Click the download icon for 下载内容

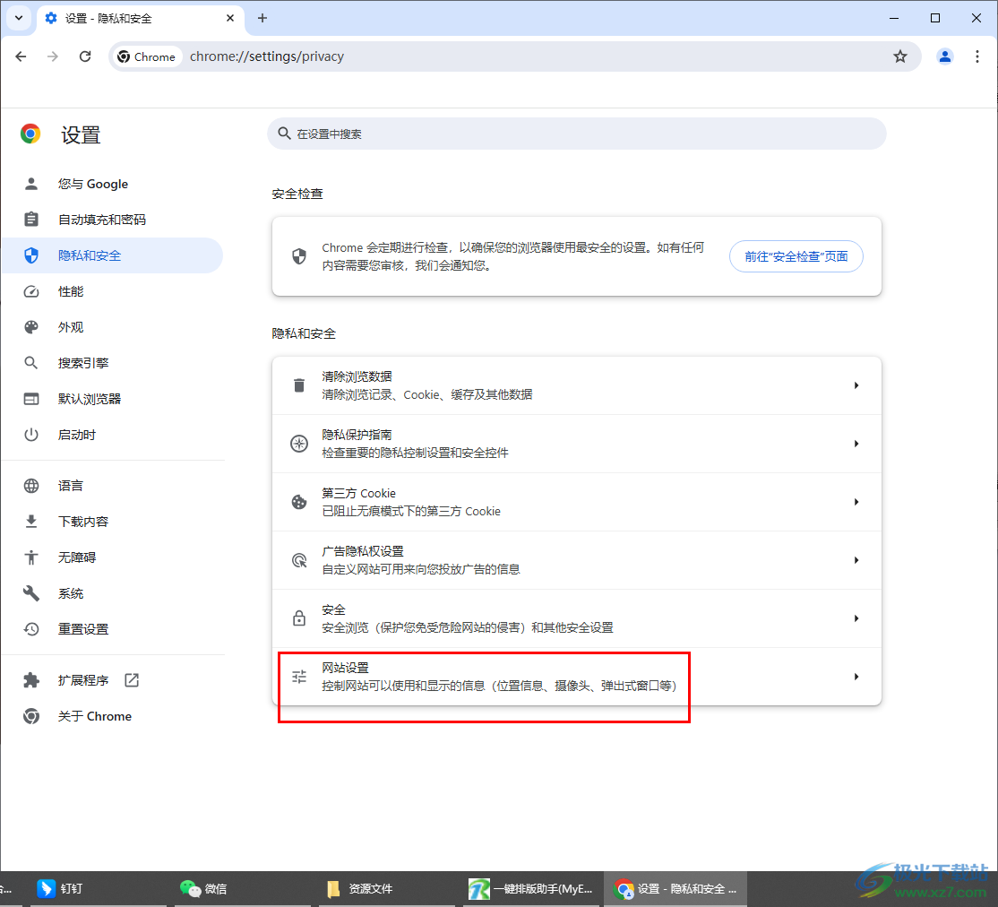pos(31,522)
